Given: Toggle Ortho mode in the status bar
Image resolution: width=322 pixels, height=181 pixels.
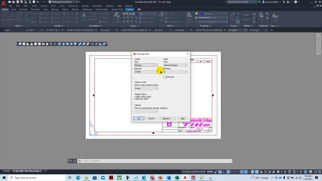Looking at the screenshot, I should click(x=224, y=172).
